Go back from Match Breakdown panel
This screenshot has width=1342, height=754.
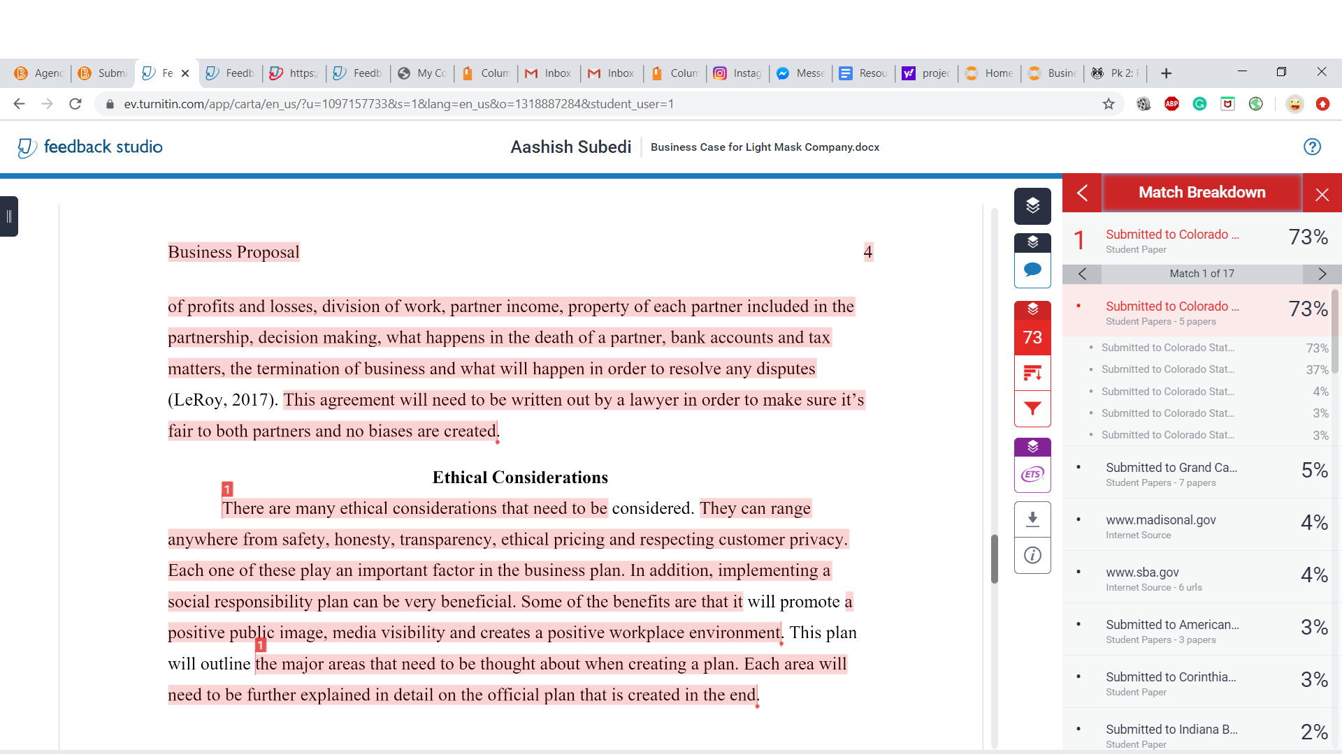(1082, 193)
